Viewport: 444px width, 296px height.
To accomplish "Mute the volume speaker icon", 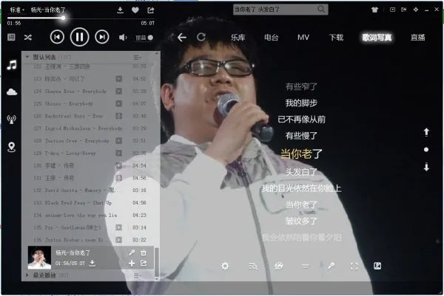I will tap(123, 38).
